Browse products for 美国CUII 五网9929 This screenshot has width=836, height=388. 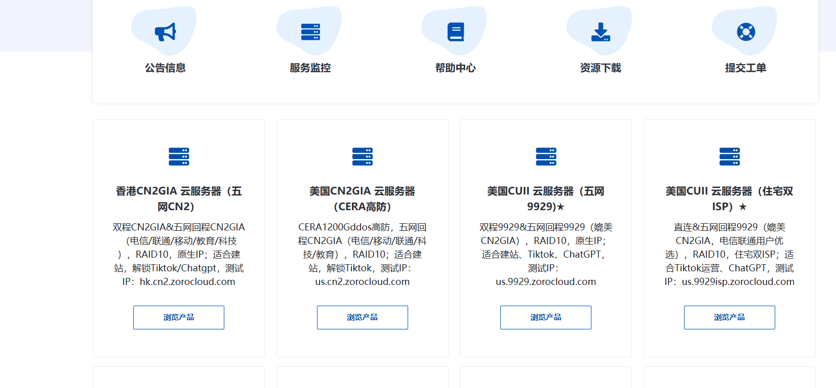(x=546, y=317)
